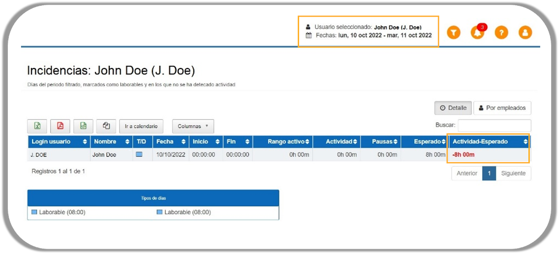This screenshot has width=559, height=254.
Task: Open help via question mark icon
Action: point(501,32)
